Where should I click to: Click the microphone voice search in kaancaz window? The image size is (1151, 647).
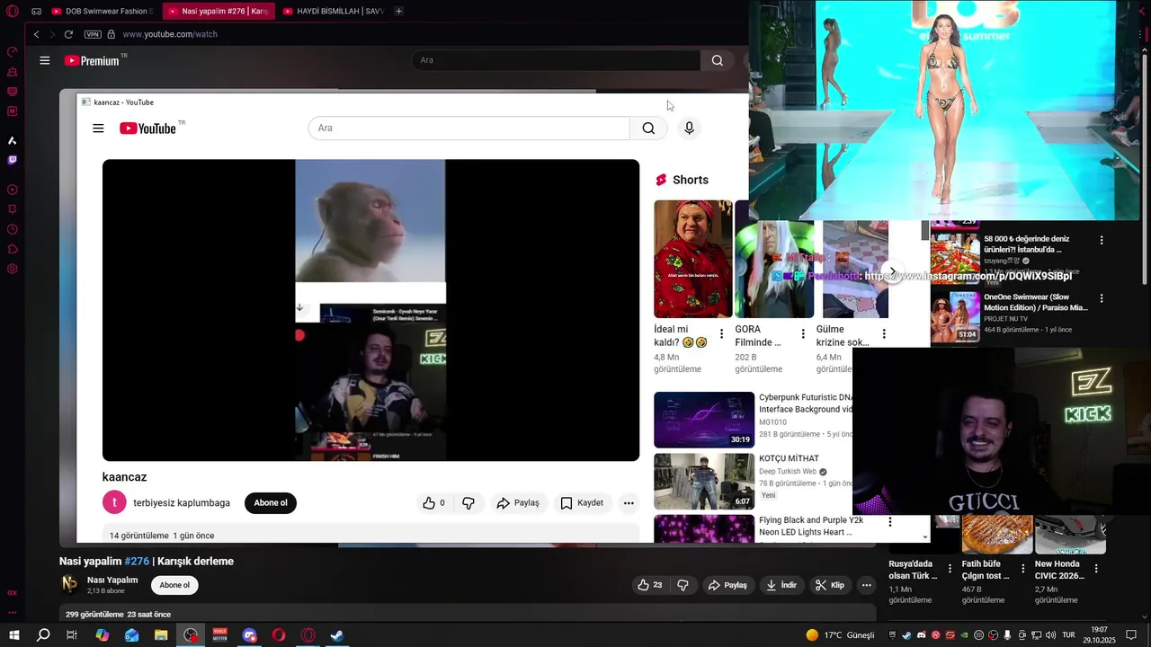689,128
